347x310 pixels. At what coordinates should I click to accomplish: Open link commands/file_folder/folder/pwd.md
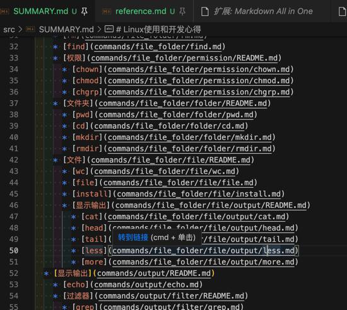(176, 115)
